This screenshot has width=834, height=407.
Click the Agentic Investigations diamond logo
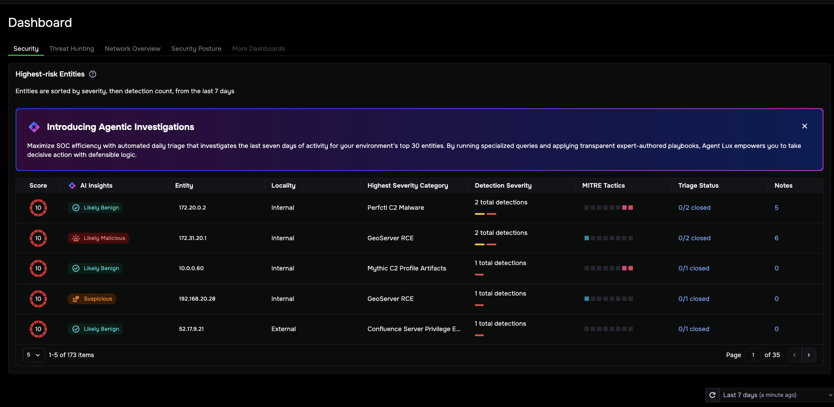tap(34, 127)
